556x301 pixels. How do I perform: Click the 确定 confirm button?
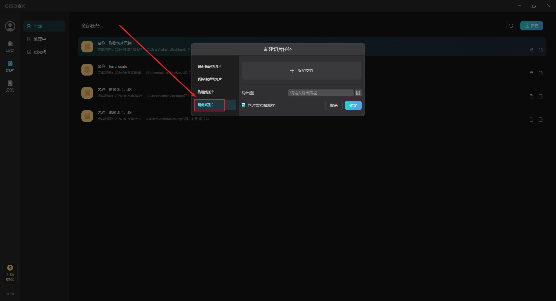[x=353, y=105]
